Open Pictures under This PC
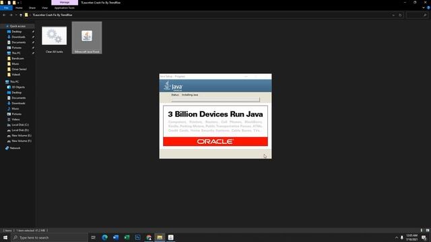 coord(16,114)
